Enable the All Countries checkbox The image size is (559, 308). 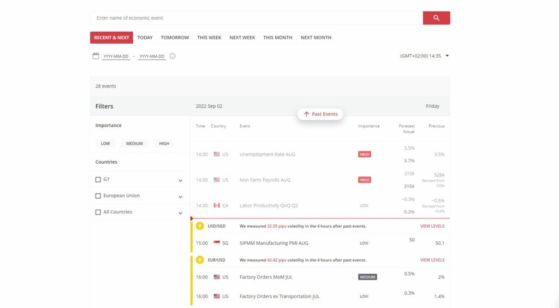[x=98, y=212]
